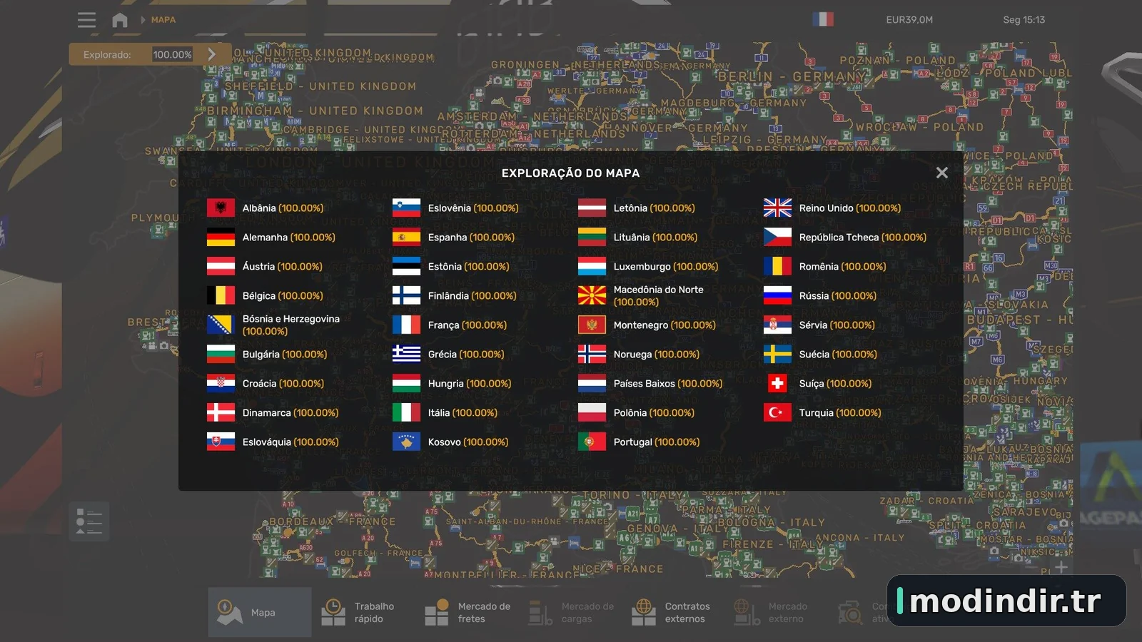Select the Romênia (100.00%) entry
The image size is (1142, 642).
[x=825, y=266]
